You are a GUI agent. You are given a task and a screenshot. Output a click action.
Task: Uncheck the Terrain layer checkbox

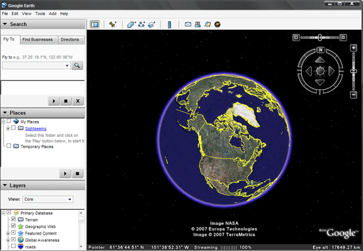(13, 219)
